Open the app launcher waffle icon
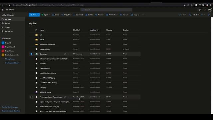Viewport: 213px width, 120px height. (x=2, y=10)
